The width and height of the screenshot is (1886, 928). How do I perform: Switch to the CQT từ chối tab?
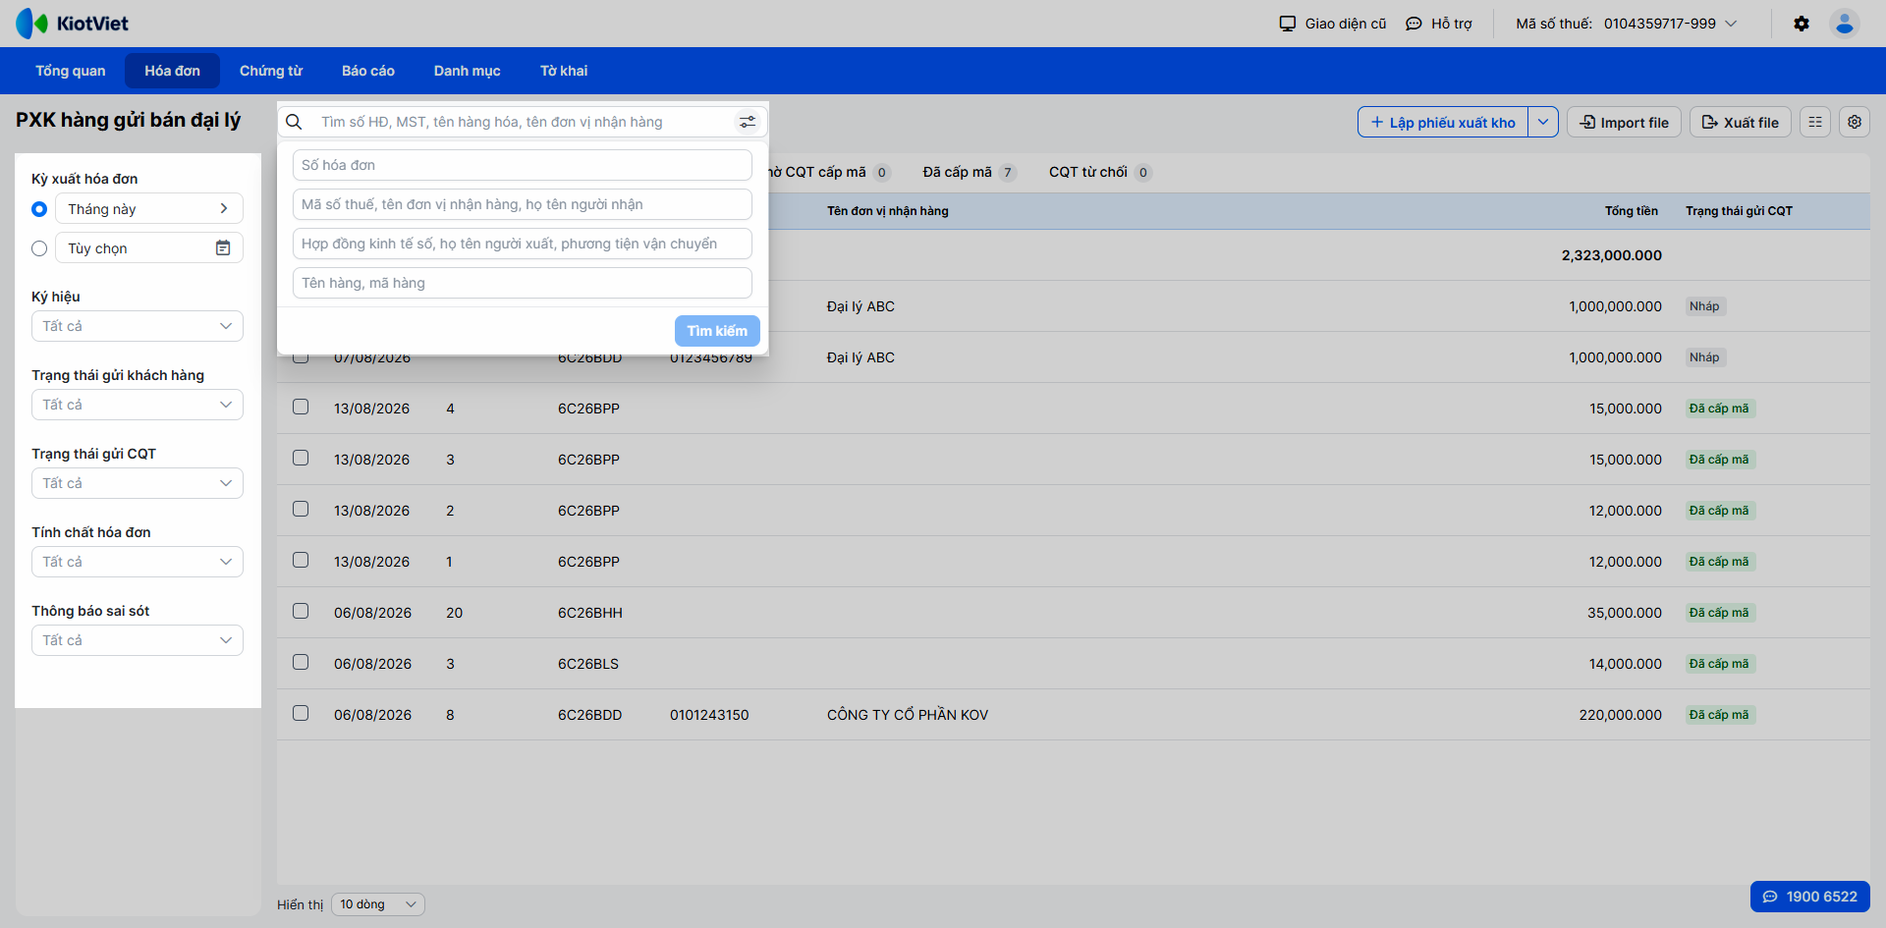pyautogui.click(x=1099, y=172)
